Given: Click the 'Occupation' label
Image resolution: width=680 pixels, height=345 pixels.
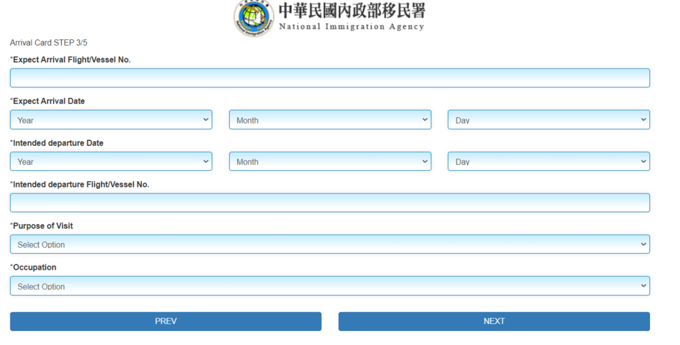Looking at the screenshot, I should tap(33, 267).
